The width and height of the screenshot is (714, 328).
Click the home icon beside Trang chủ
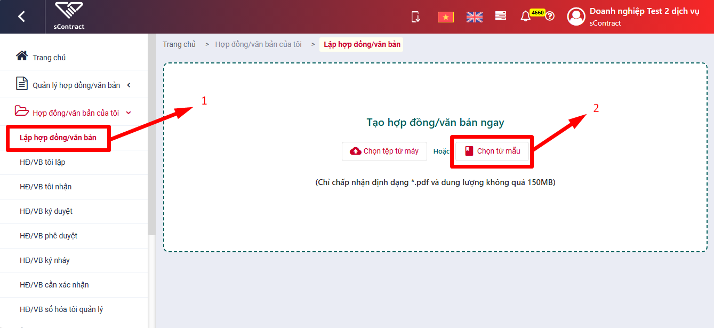tap(22, 55)
